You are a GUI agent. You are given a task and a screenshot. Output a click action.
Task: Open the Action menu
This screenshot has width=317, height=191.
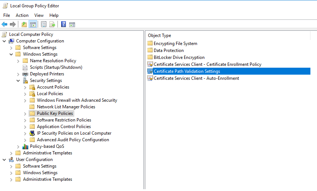click(22, 15)
